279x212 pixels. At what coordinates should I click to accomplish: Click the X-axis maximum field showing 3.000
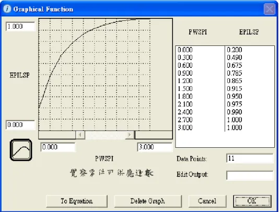click(155, 147)
